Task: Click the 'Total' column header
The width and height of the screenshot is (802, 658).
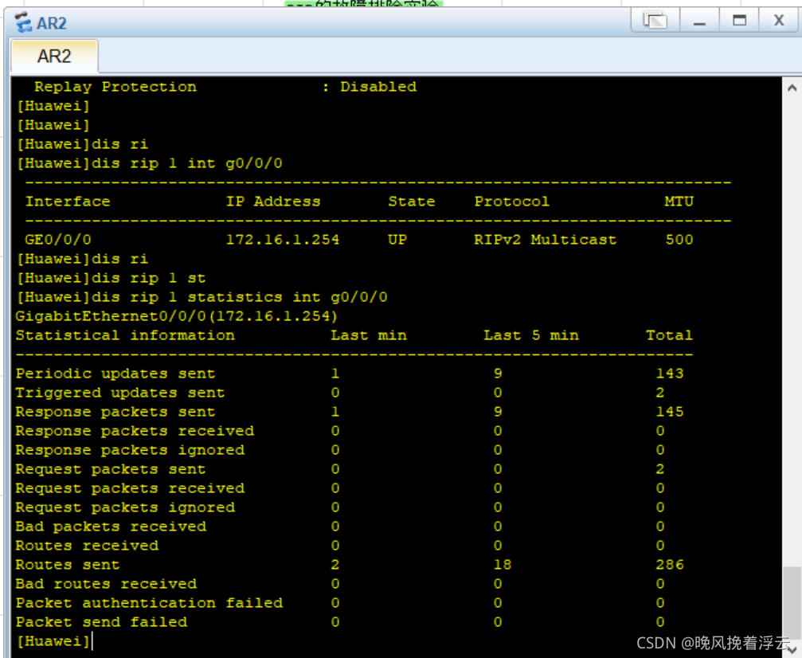Action: (669, 335)
